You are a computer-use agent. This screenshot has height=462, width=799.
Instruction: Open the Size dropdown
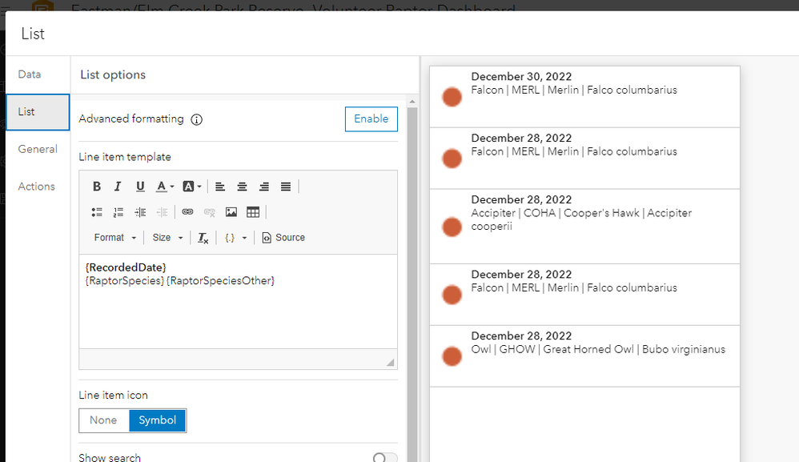[x=167, y=238]
